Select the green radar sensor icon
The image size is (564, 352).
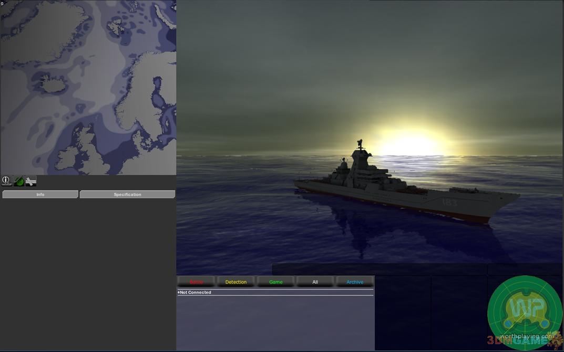tap(19, 182)
